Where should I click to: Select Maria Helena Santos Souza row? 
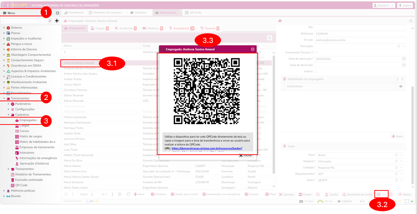[x=167, y=177]
